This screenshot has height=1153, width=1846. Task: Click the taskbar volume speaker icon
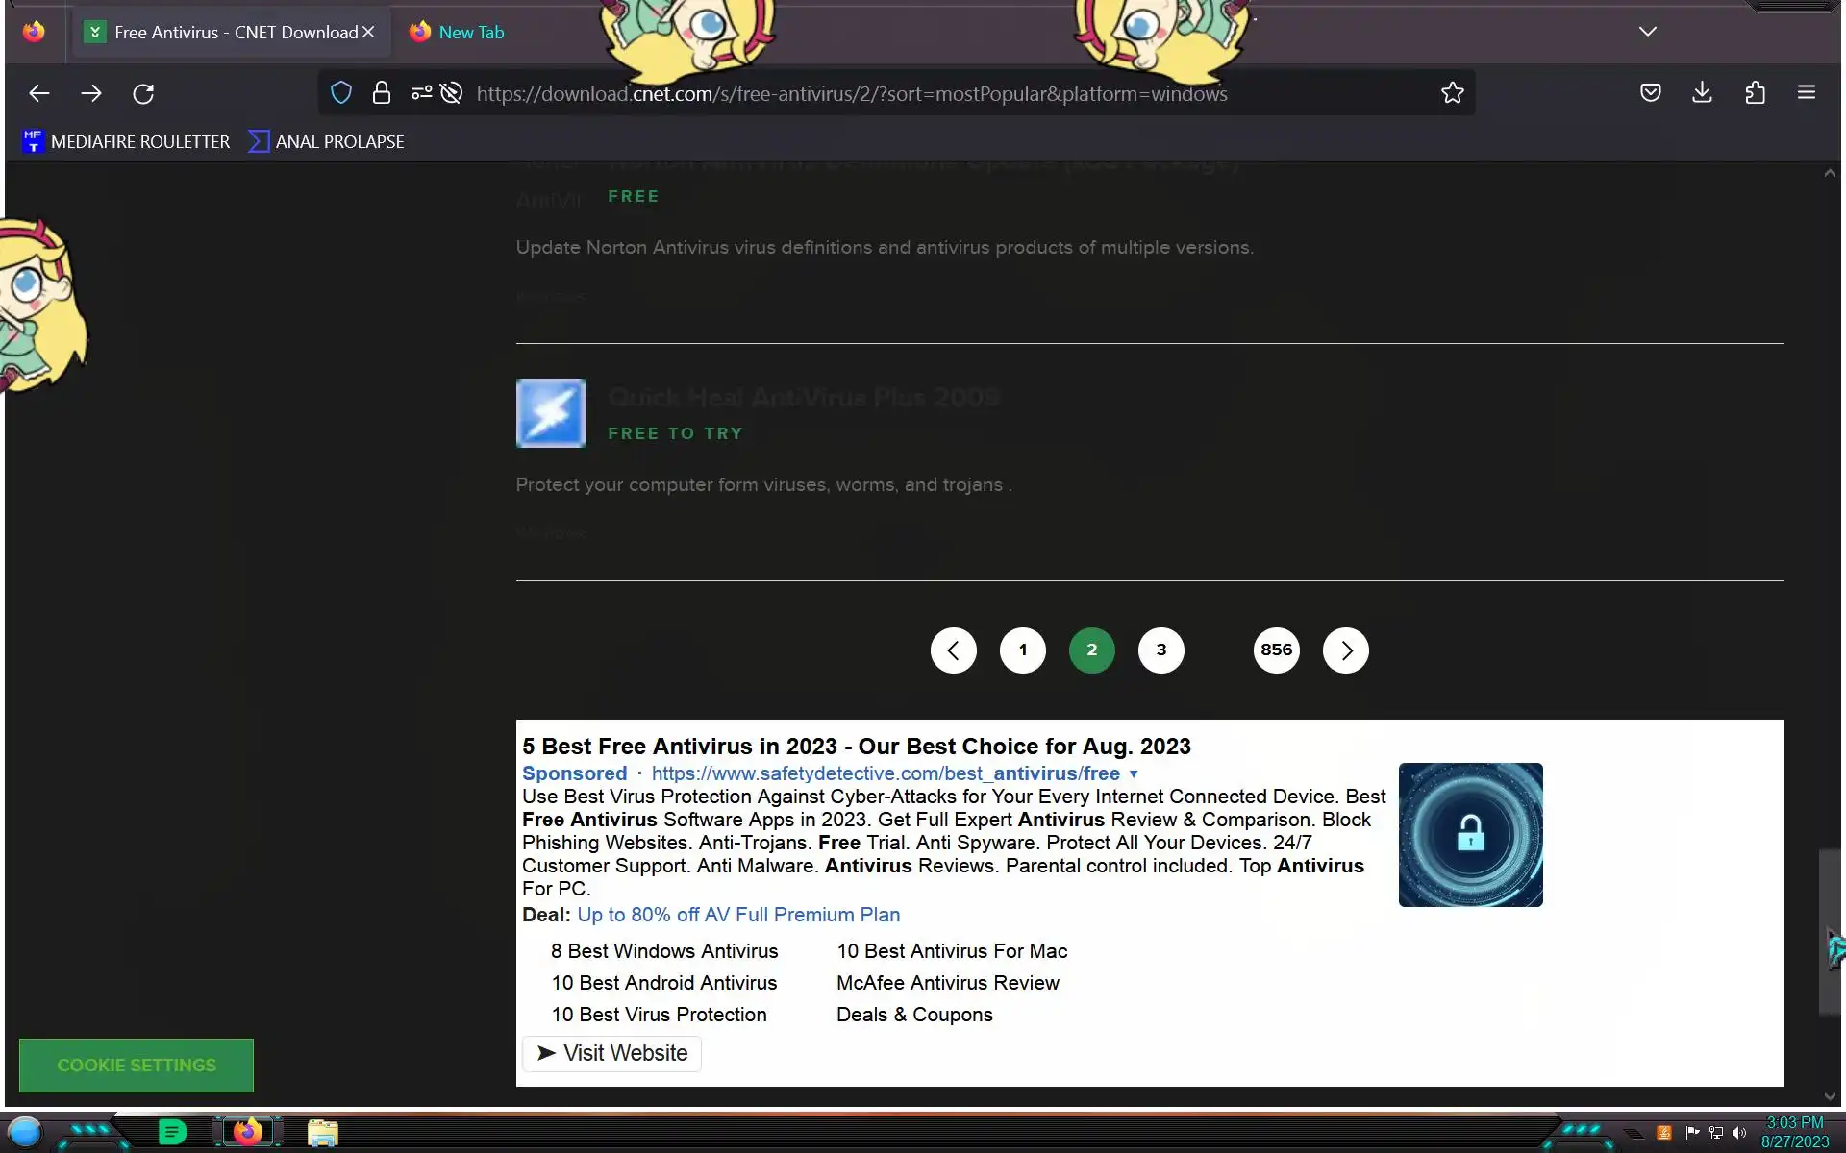click(x=1738, y=1133)
